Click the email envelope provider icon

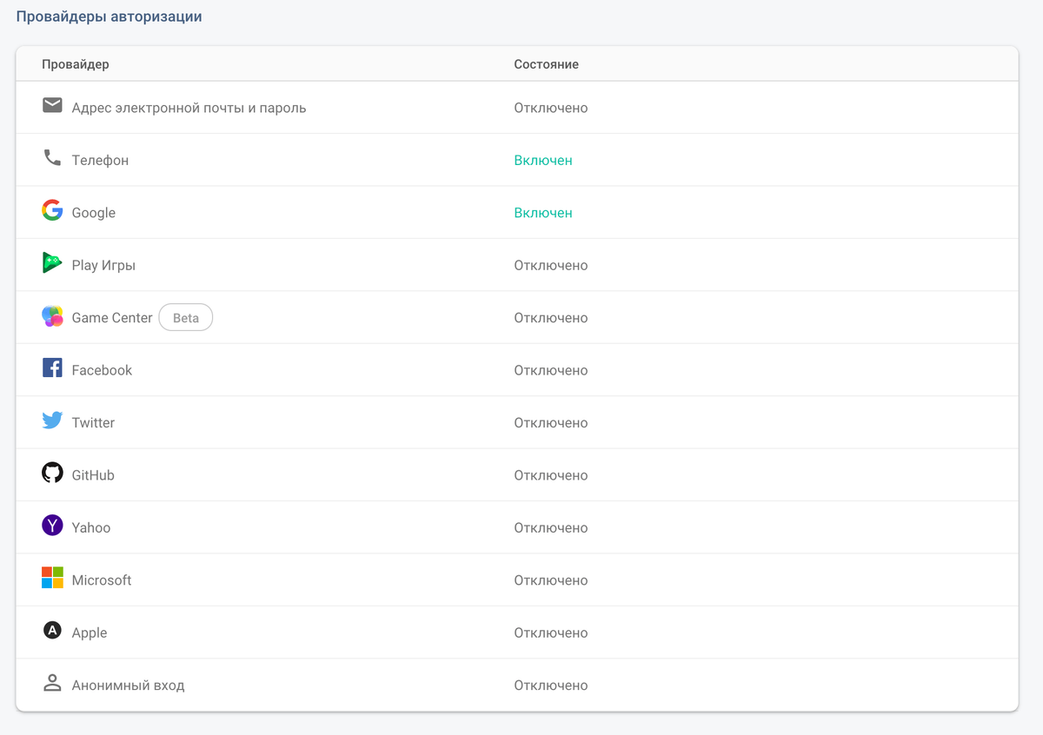tap(52, 105)
